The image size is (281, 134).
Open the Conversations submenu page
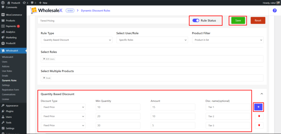click(9, 94)
